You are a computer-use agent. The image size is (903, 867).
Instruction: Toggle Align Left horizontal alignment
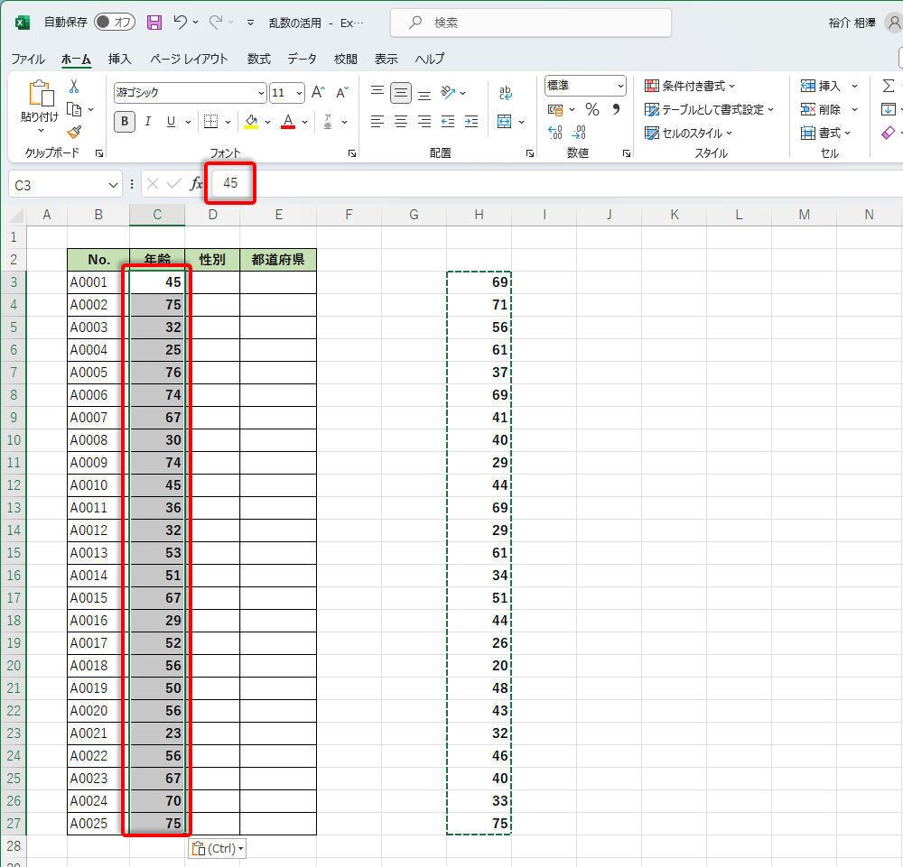point(377,122)
